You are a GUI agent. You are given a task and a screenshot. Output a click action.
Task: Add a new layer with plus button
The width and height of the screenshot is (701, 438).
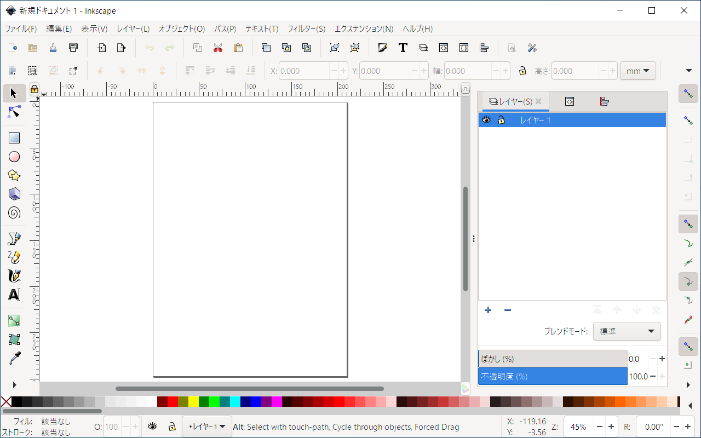(488, 310)
